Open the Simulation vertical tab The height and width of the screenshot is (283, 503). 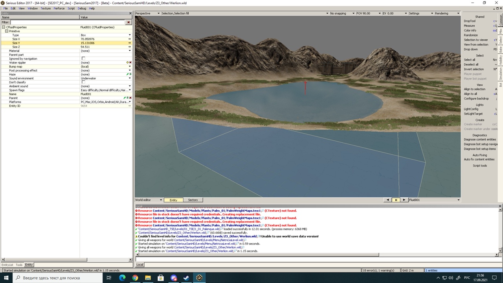(x=501, y=74)
